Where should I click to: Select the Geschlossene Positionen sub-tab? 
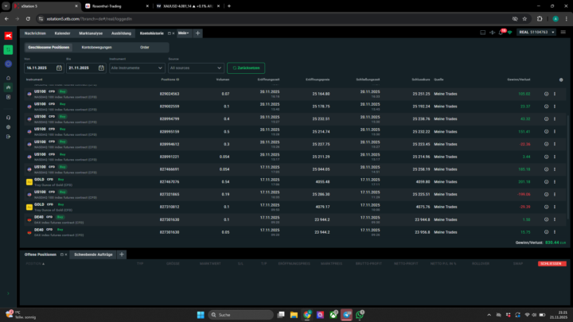[x=49, y=47]
